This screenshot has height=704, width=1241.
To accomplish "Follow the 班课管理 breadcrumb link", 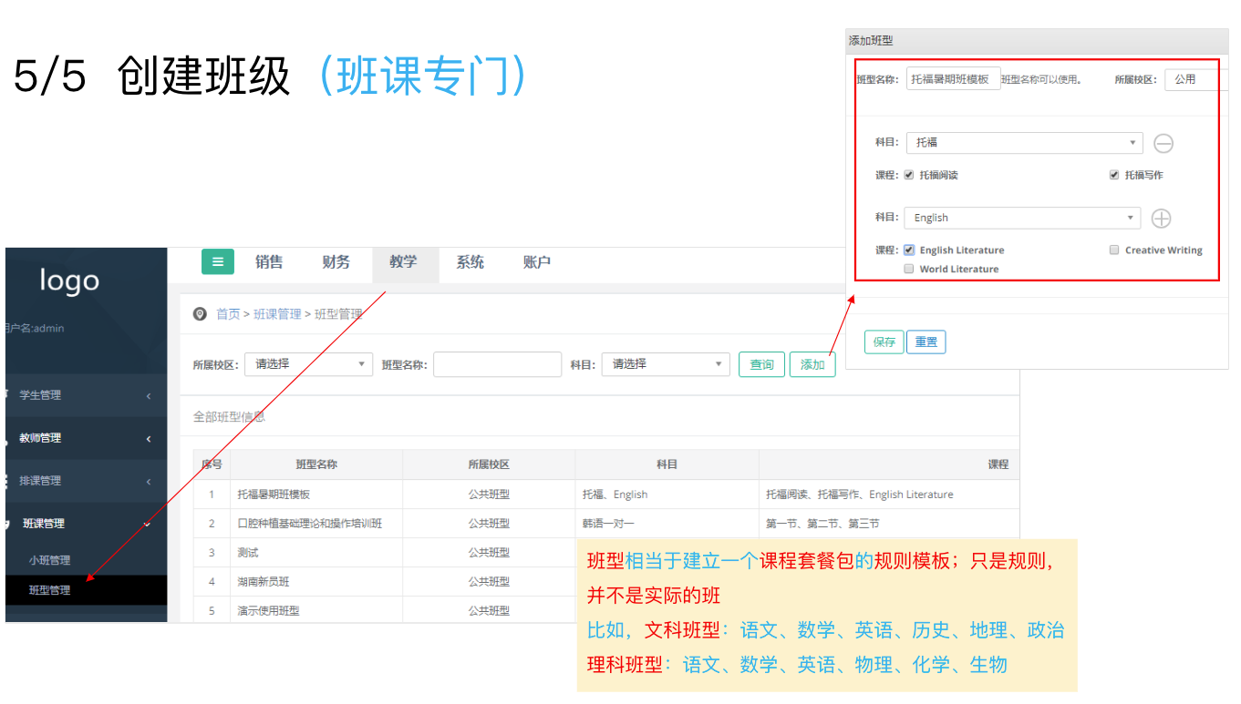I will click(x=277, y=314).
